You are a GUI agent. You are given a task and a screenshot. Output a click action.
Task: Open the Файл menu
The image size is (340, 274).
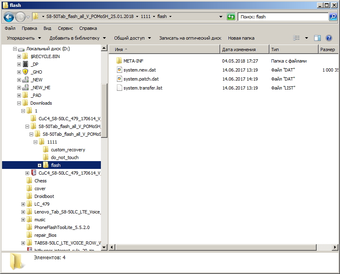[10, 28]
